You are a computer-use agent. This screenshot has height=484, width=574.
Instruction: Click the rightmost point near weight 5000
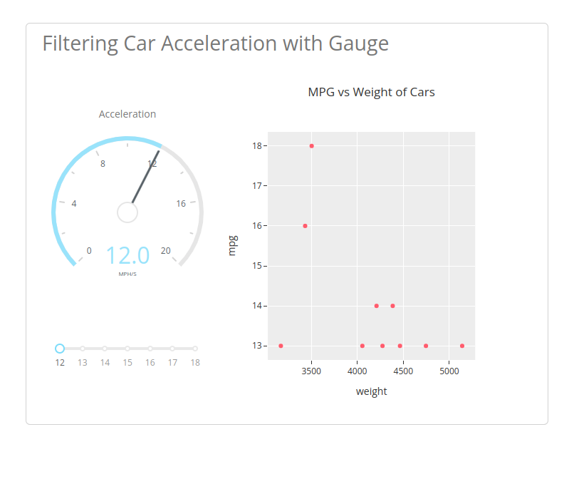point(462,346)
